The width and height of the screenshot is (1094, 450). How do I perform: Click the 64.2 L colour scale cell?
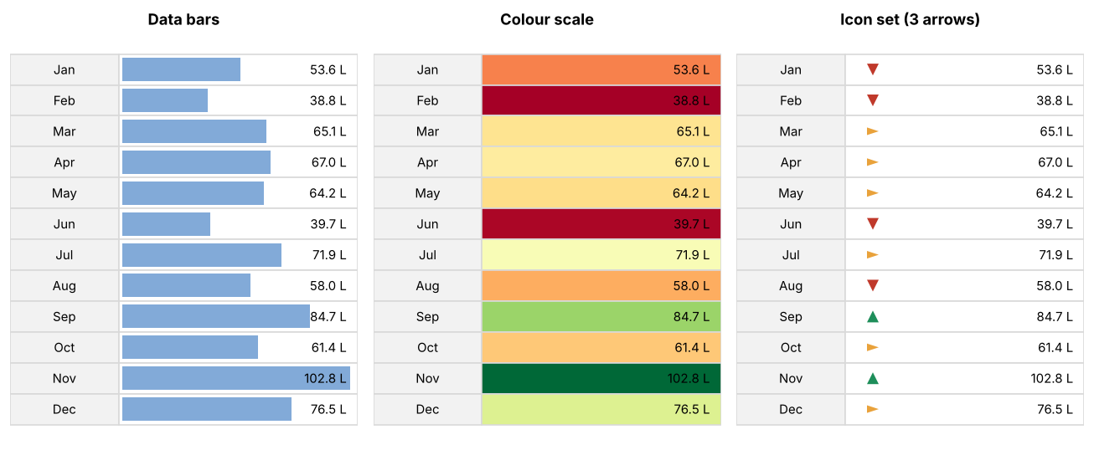click(x=601, y=193)
